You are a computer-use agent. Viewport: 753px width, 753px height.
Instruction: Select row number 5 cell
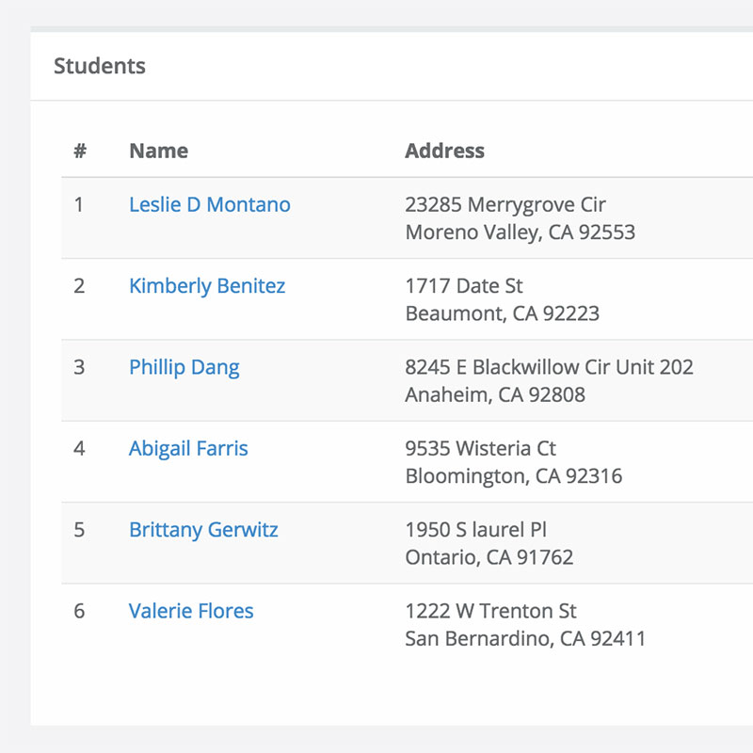tap(79, 530)
